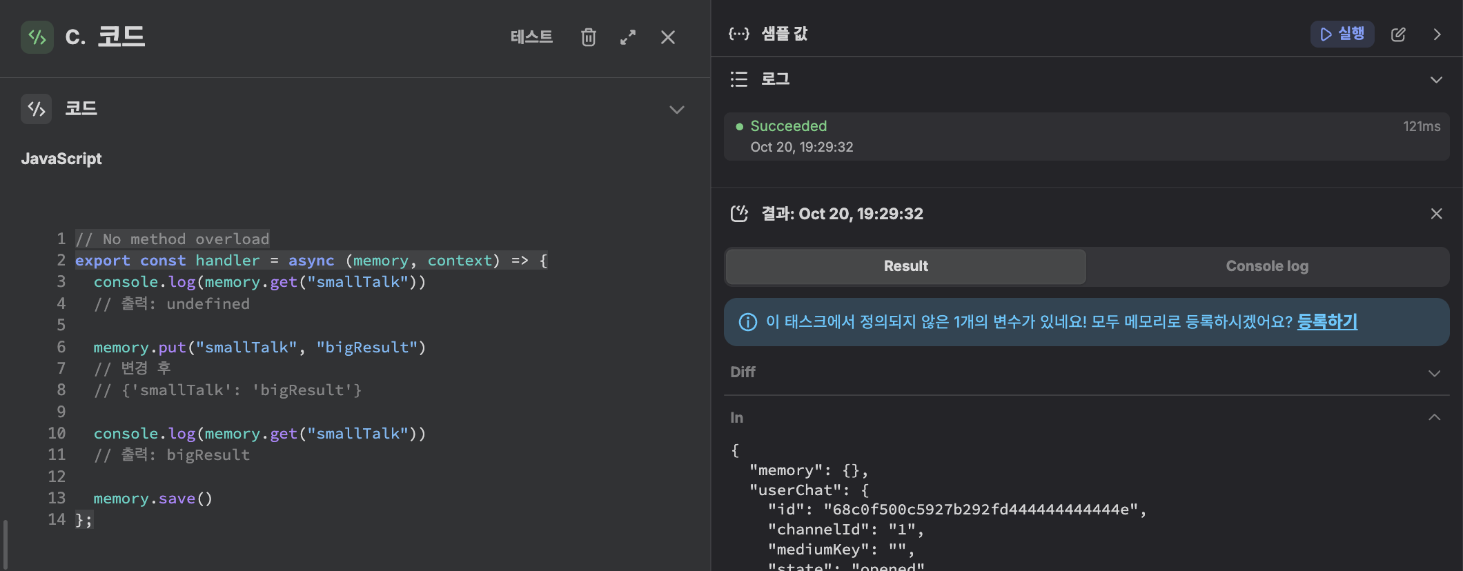
Task: Close the result panel from Oct 20
Action: tap(1436, 214)
